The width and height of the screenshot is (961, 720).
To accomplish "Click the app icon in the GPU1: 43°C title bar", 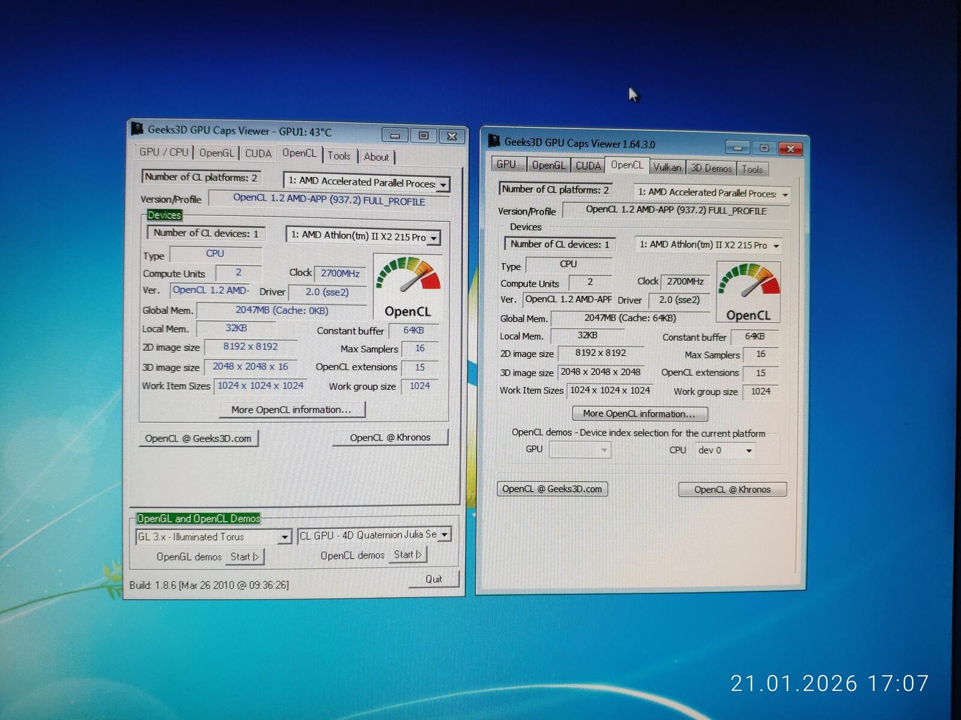I will pos(137,128).
